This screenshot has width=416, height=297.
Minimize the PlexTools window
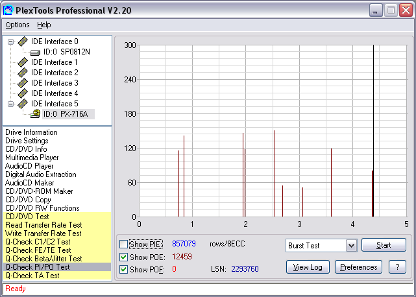376,10
